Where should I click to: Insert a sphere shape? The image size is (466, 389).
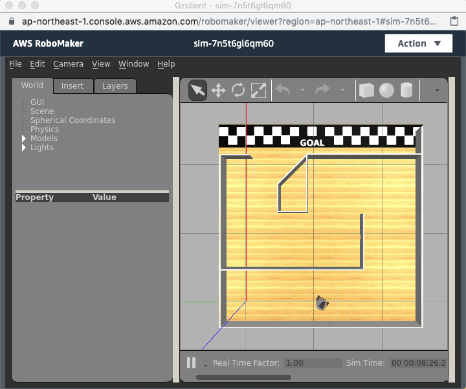pyautogui.click(x=386, y=91)
